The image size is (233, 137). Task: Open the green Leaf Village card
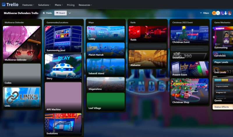pyautogui.click(x=106, y=102)
